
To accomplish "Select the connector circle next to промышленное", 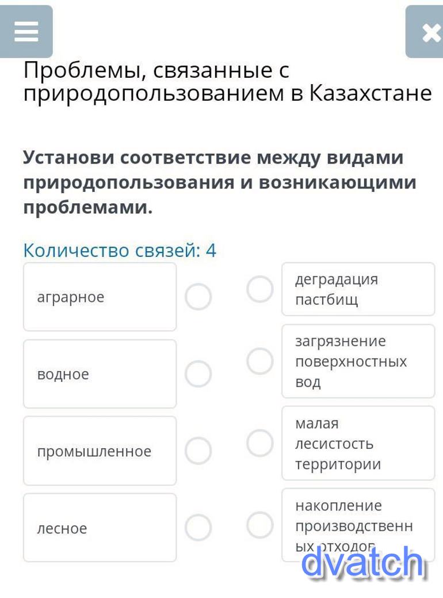I will coord(198,451).
